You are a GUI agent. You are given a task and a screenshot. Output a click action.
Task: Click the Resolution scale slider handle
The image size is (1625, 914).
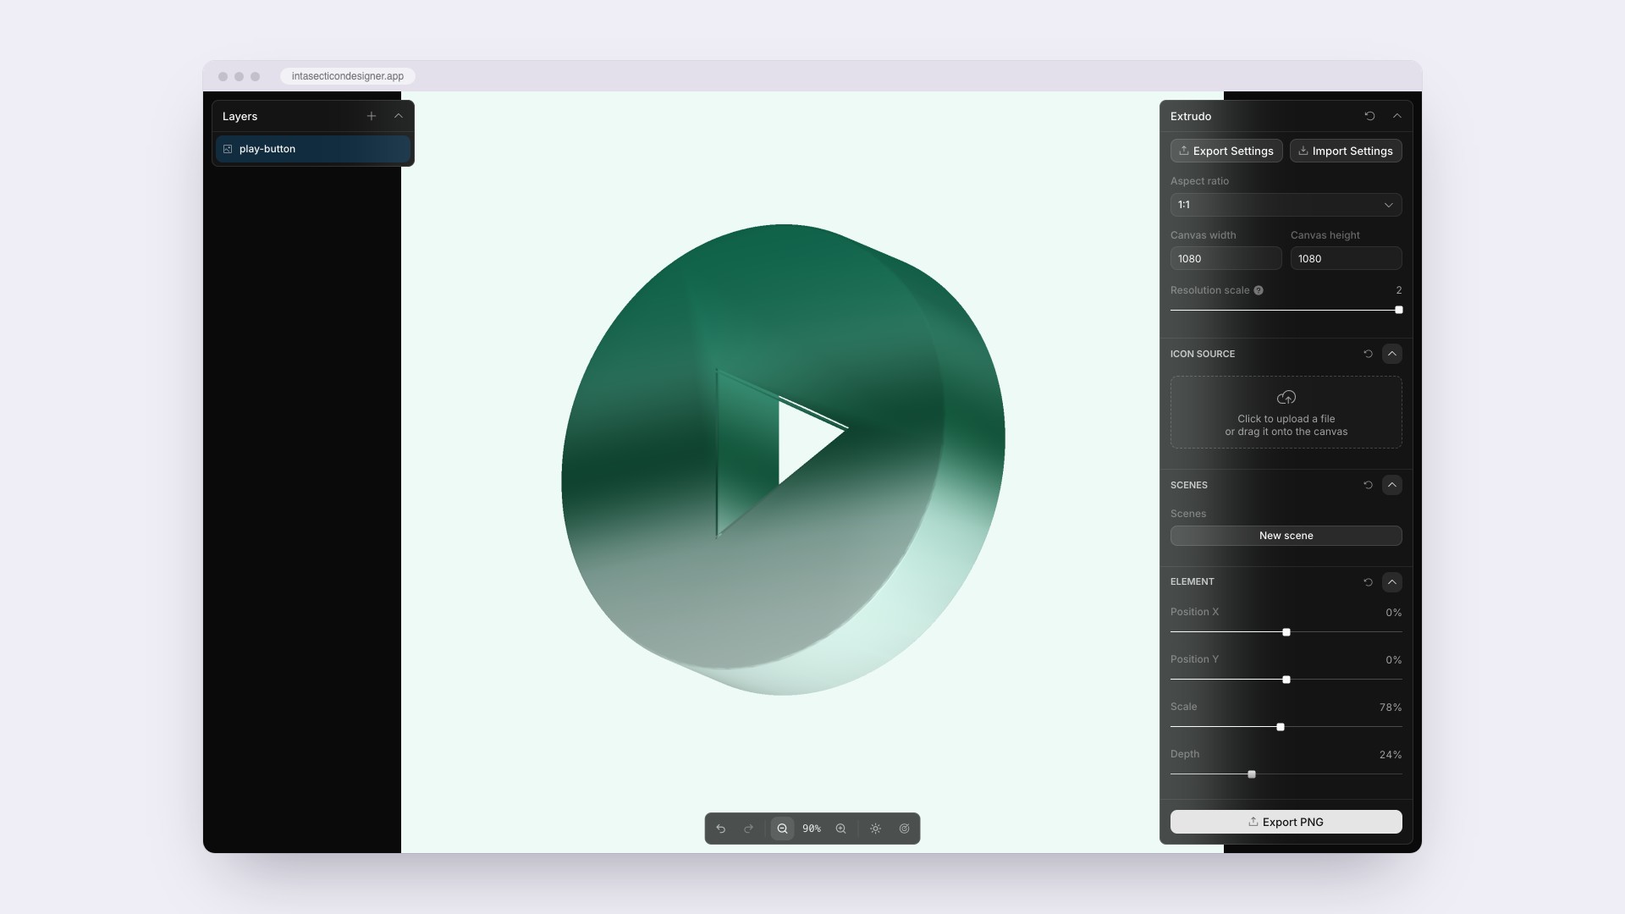(x=1398, y=310)
